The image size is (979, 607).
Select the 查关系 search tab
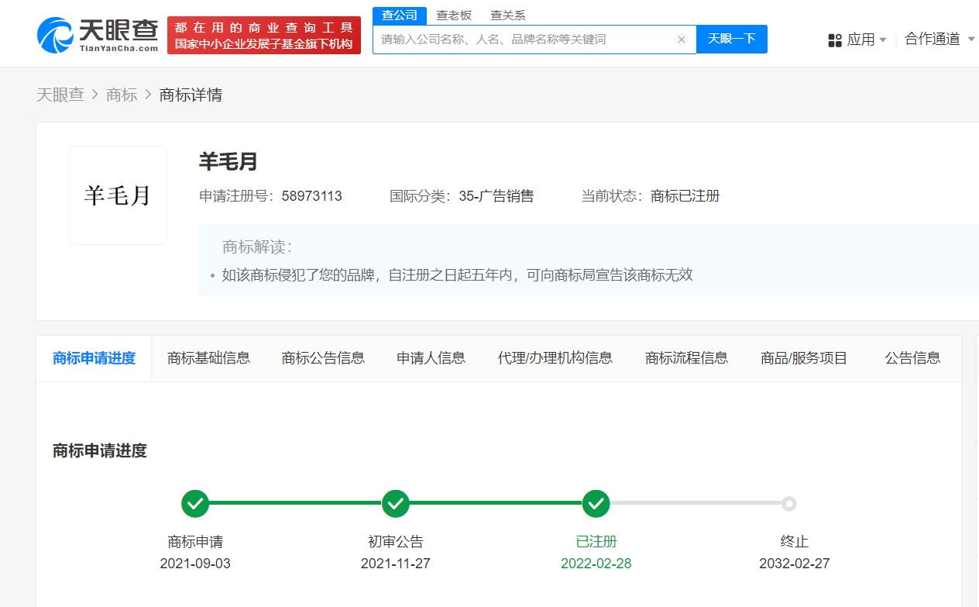[x=507, y=16]
